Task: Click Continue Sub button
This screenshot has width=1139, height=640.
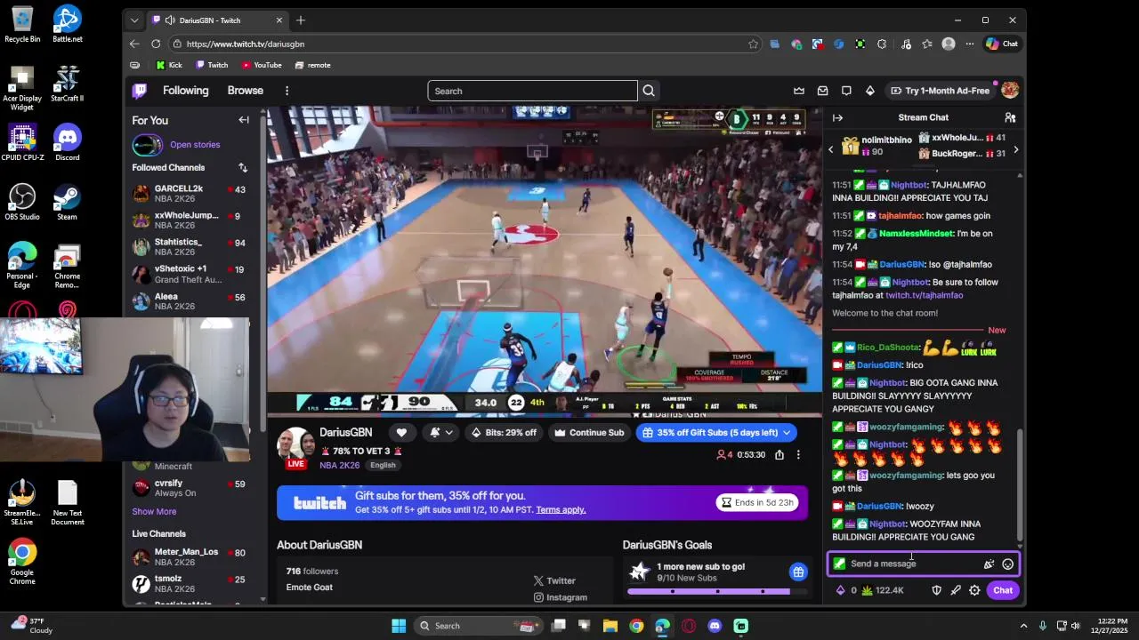Action: click(x=589, y=432)
